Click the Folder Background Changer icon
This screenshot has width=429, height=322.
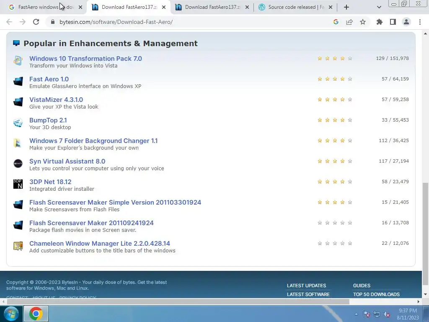18,143
